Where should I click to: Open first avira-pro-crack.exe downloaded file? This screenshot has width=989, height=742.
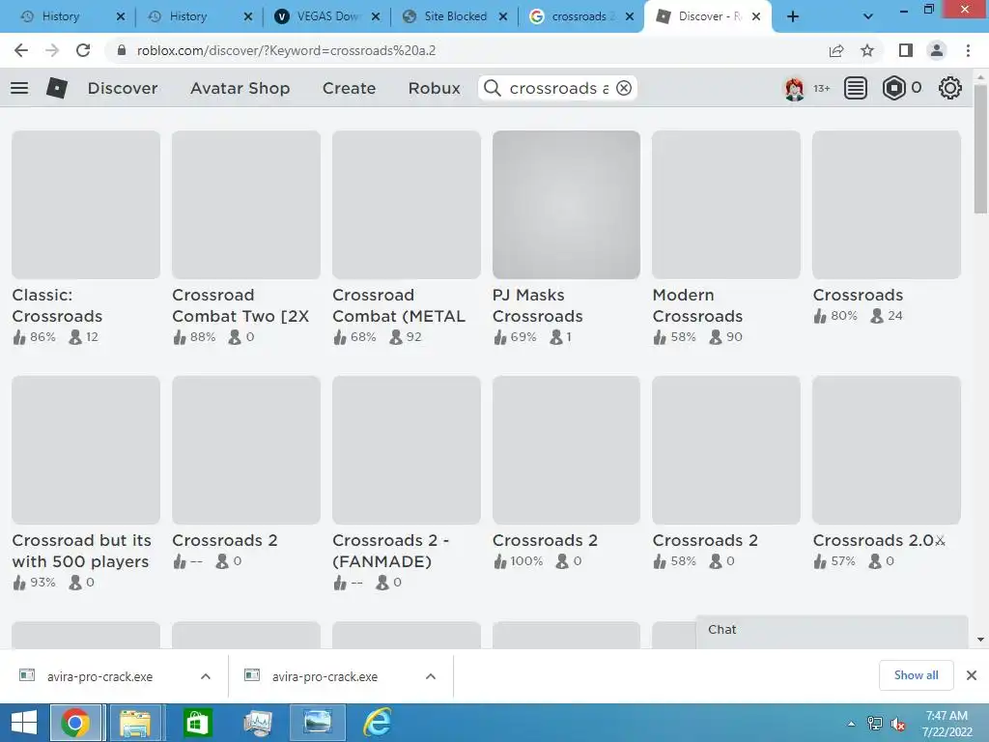click(99, 676)
